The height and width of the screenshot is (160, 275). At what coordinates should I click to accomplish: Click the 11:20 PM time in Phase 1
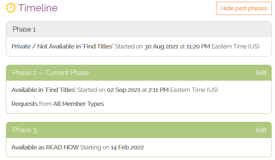(198, 46)
